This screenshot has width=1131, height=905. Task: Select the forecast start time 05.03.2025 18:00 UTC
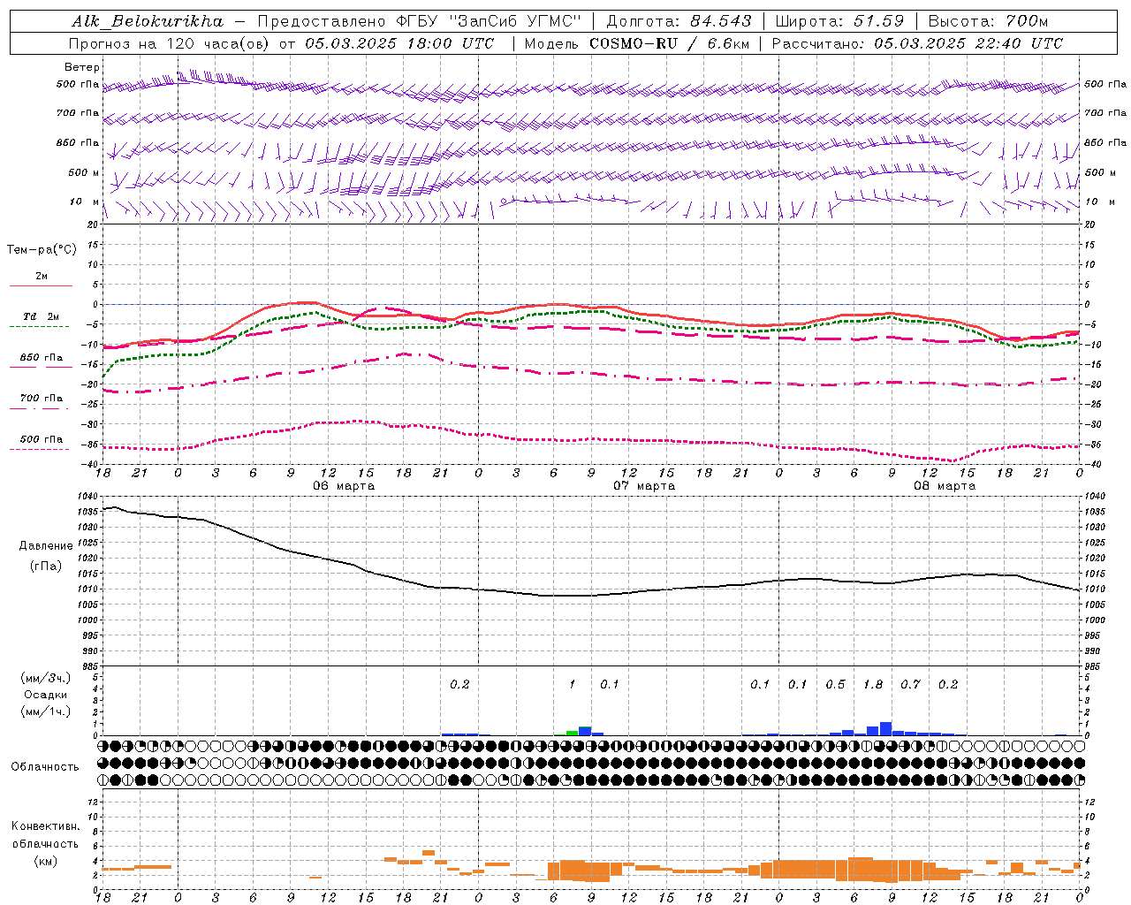pyautogui.click(x=399, y=43)
